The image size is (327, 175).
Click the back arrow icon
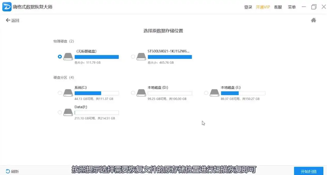8,20
